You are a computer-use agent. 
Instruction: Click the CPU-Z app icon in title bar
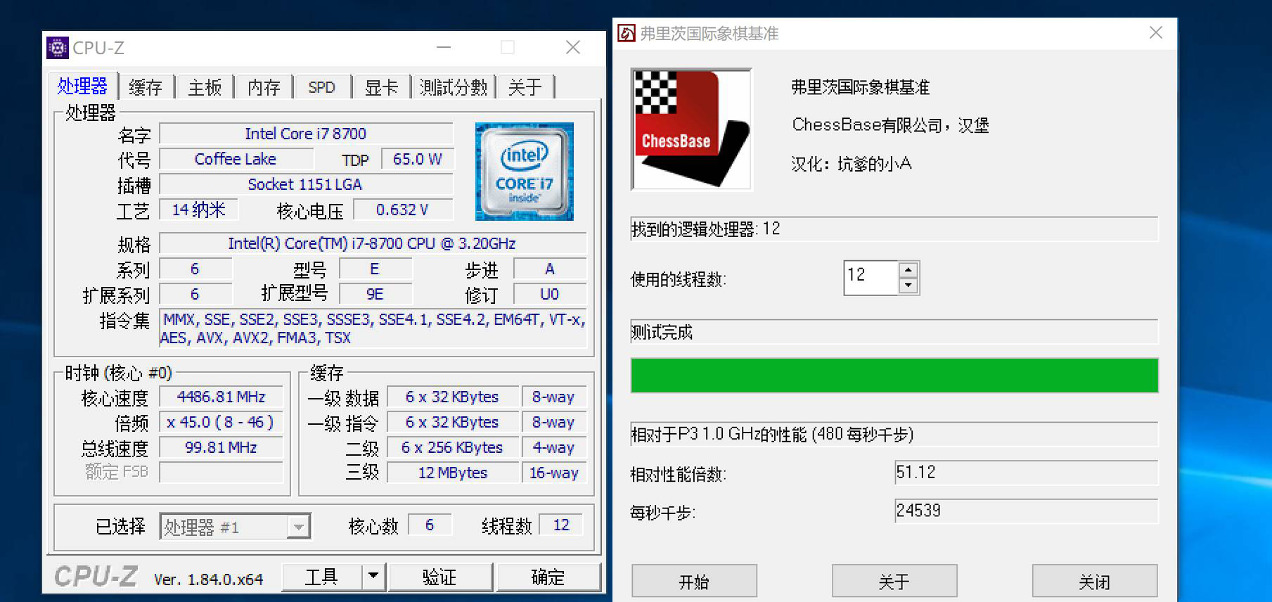coord(58,48)
